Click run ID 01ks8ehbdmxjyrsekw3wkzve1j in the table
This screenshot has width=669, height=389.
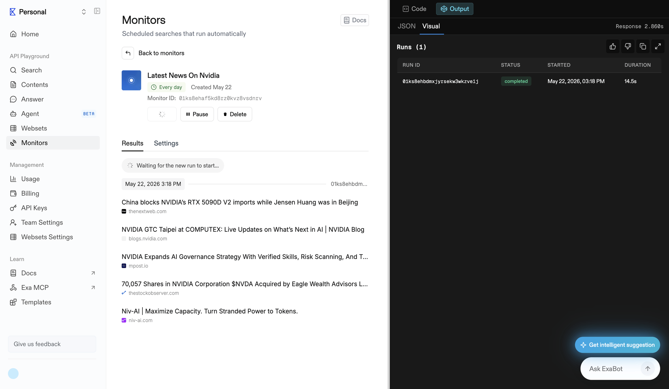tap(440, 81)
